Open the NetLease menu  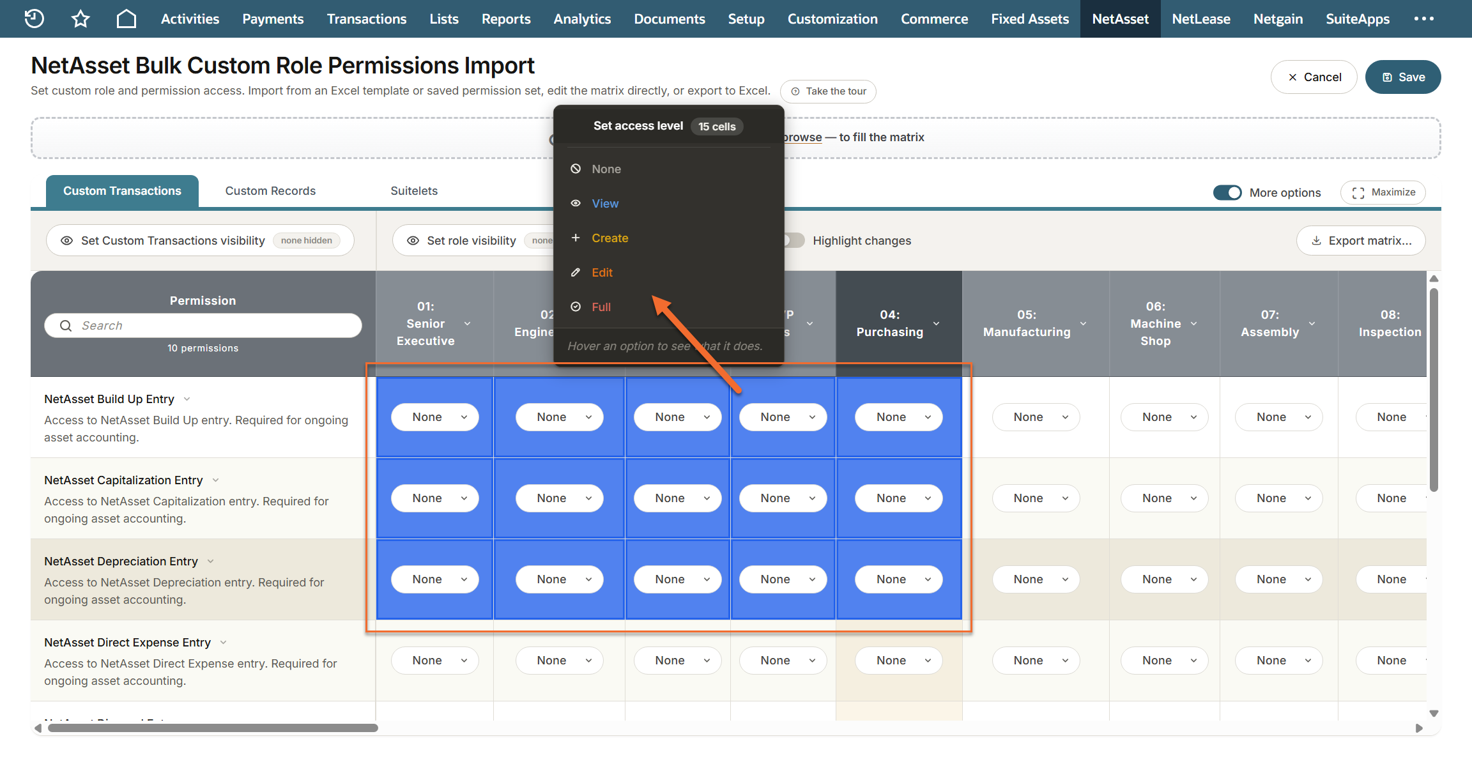1201,19
